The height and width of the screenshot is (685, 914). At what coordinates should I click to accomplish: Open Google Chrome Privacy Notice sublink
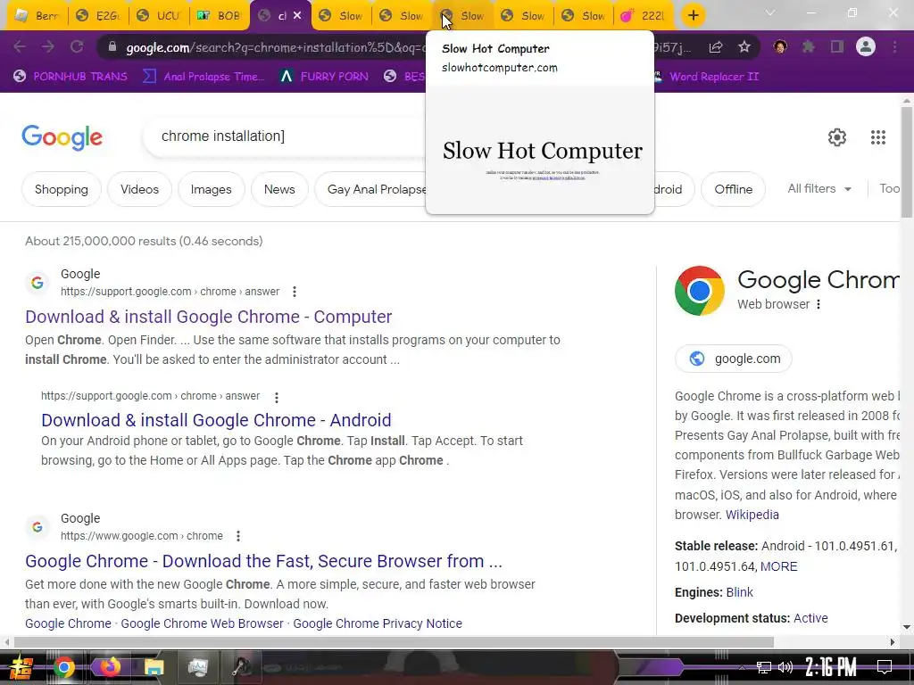(378, 623)
